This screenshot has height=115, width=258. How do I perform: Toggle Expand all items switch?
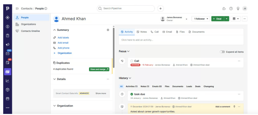click(222, 52)
